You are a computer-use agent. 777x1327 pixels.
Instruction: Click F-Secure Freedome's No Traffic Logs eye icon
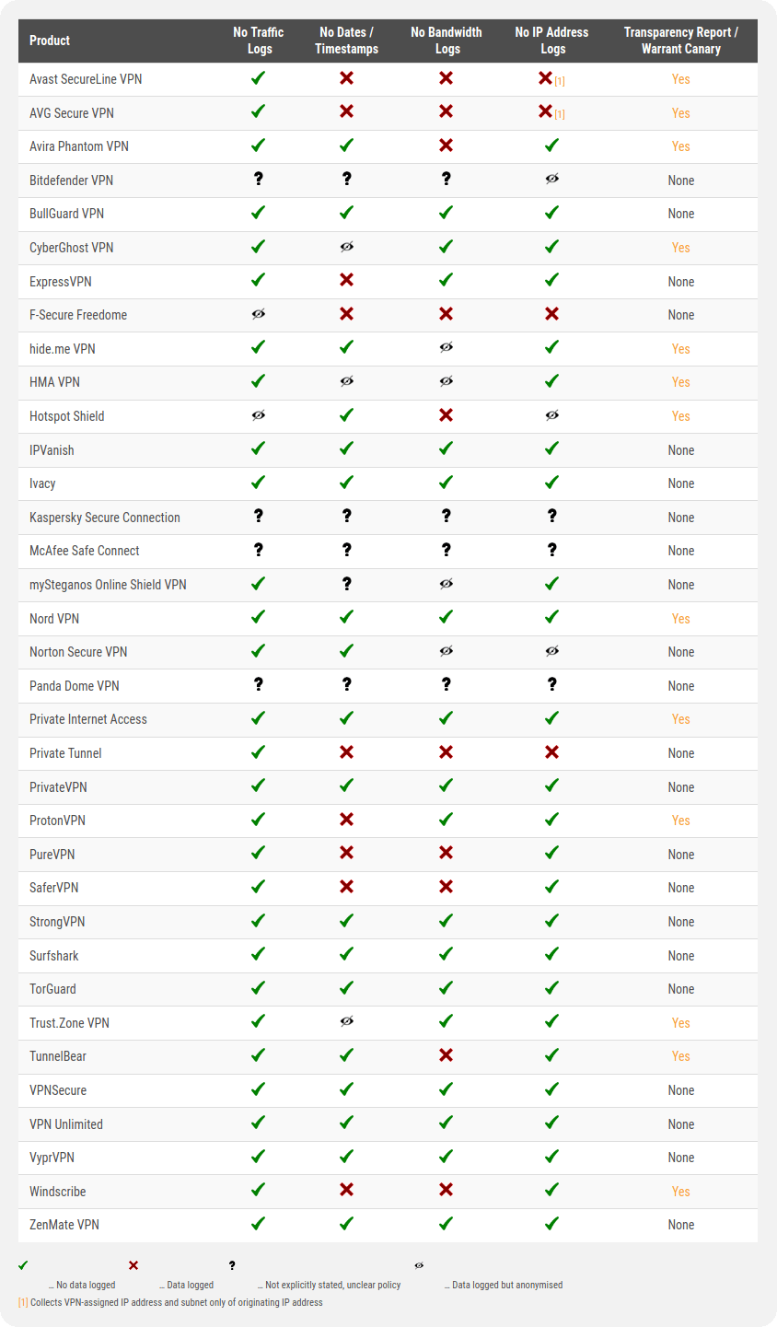click(x=259, y=314)
